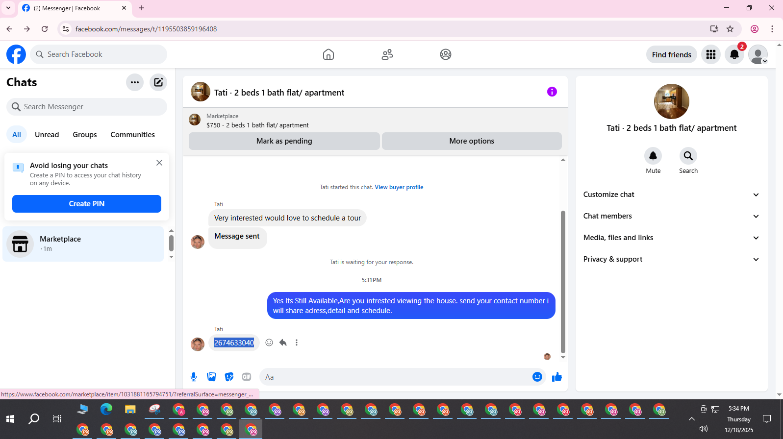
Task: Open the Notifications bell
Action: tap(734, 54)
